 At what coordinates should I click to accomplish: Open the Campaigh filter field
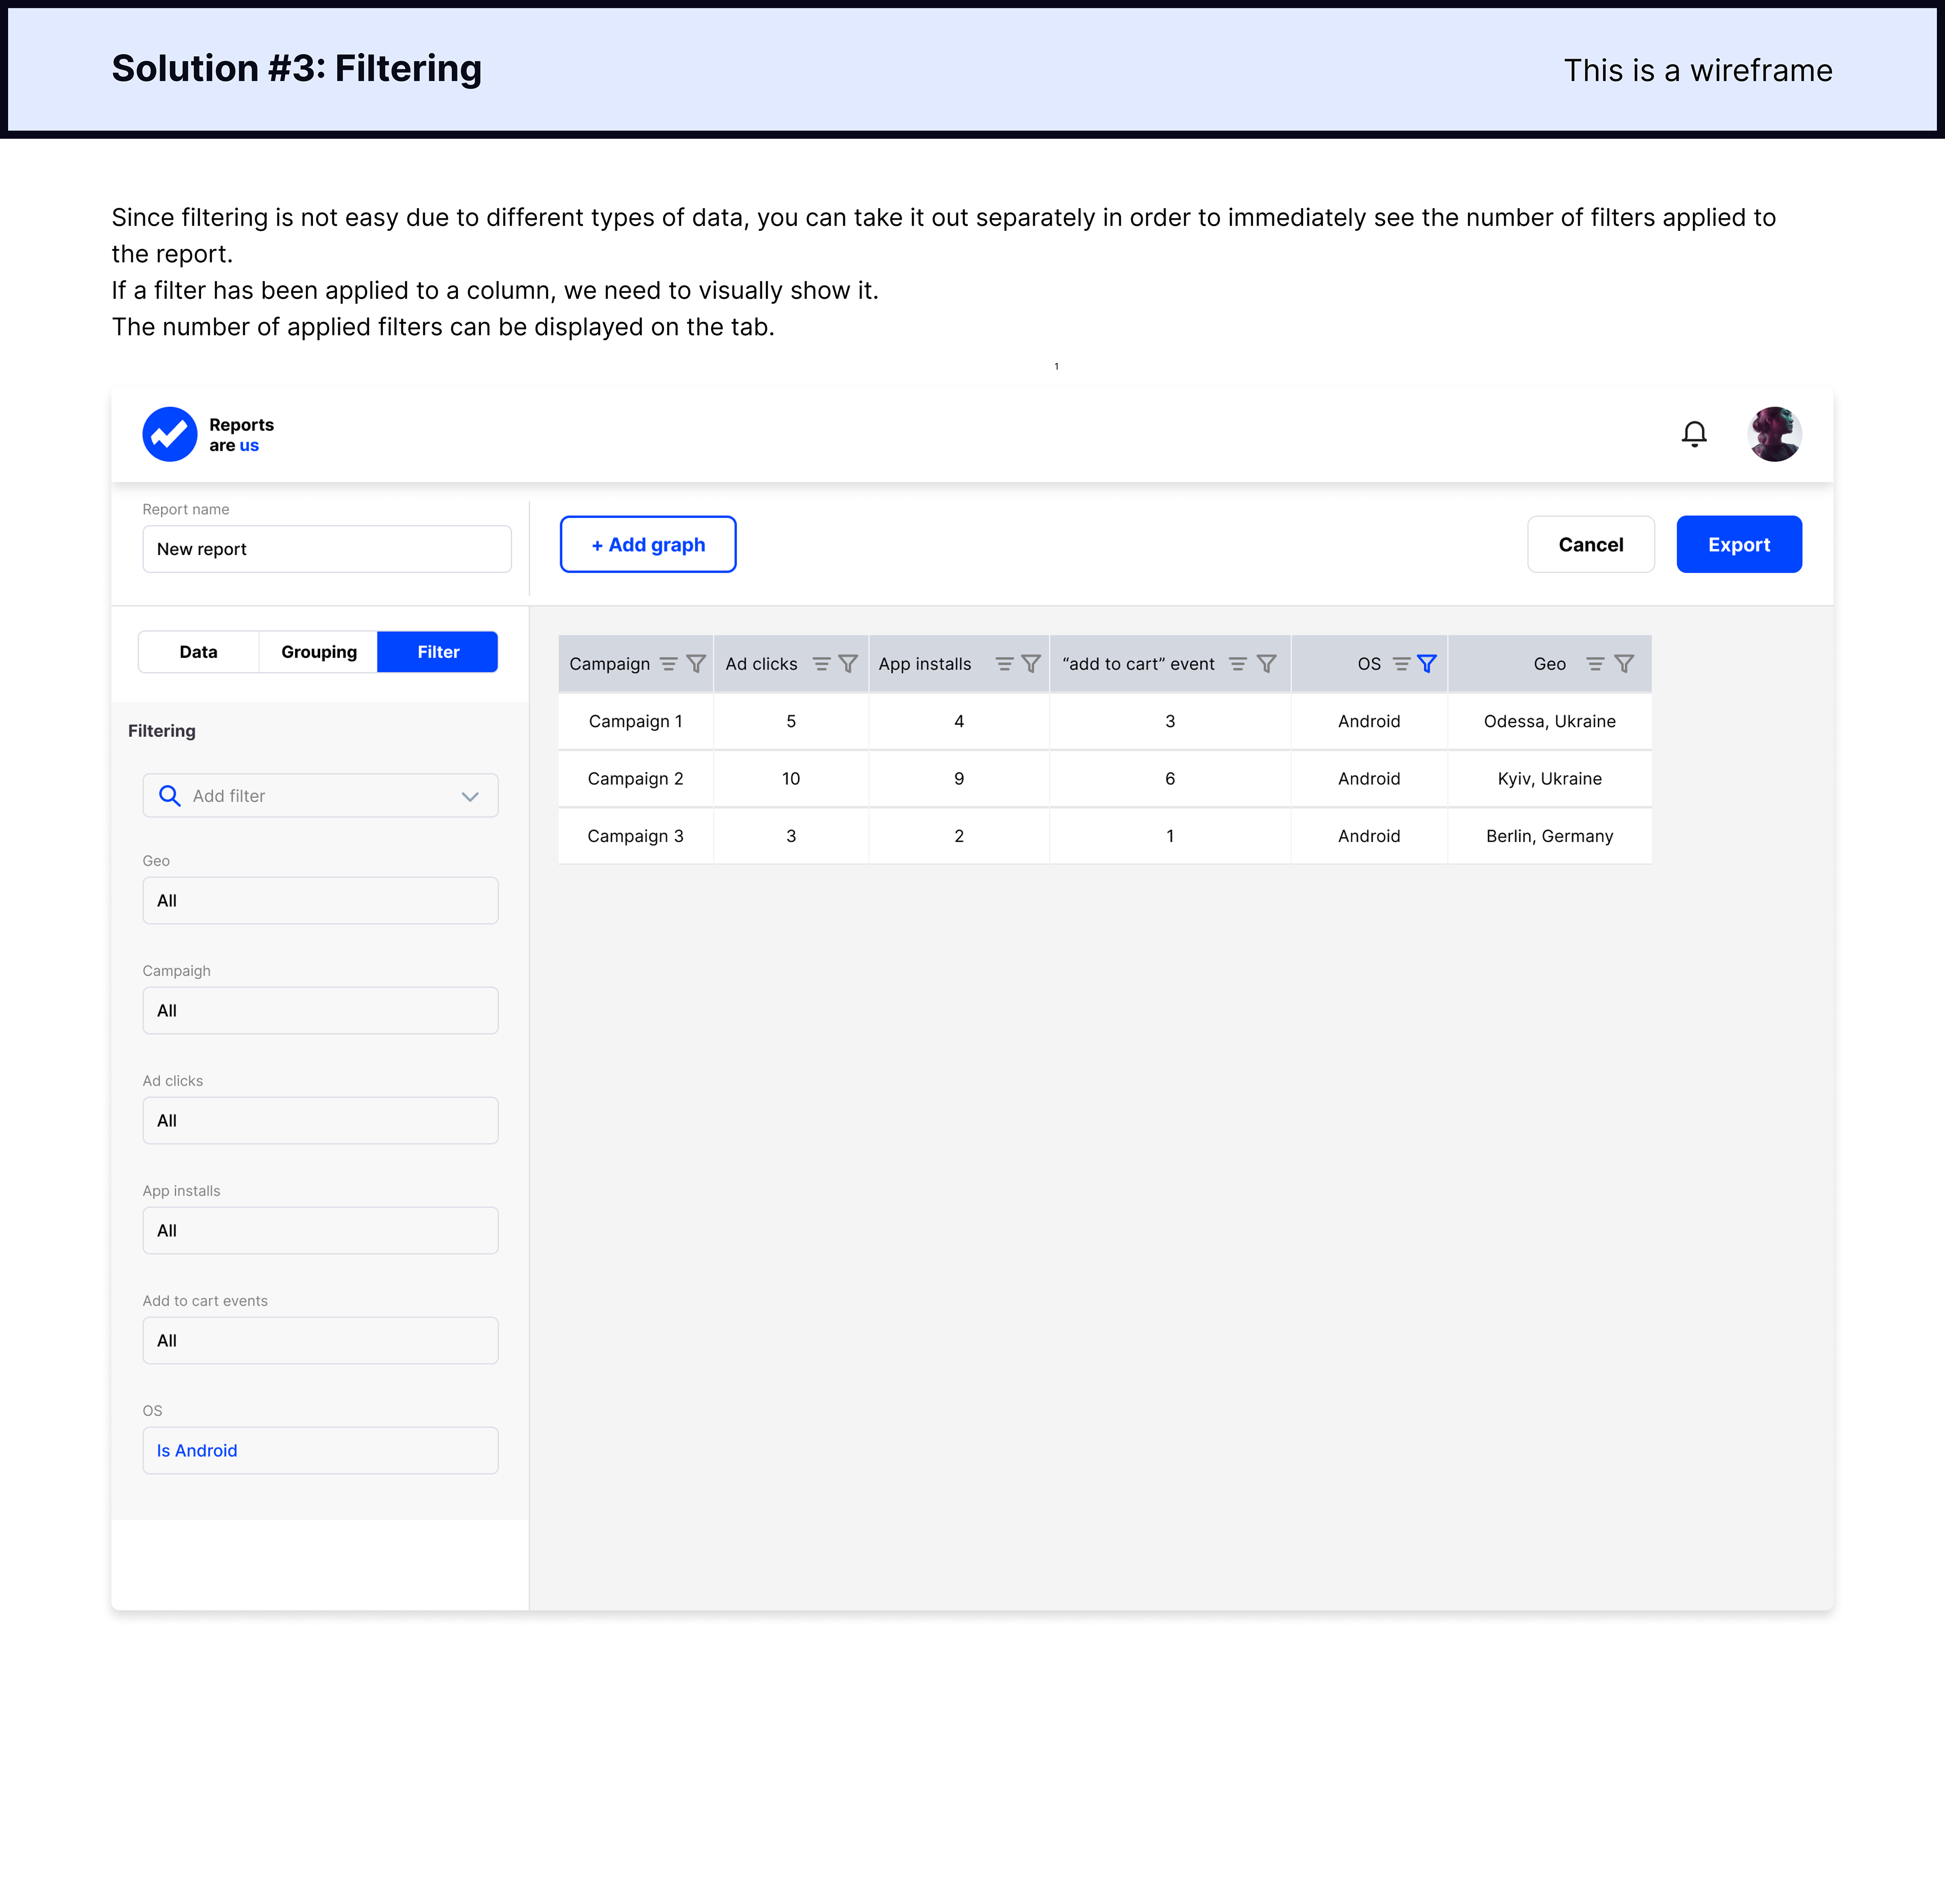320,1011
